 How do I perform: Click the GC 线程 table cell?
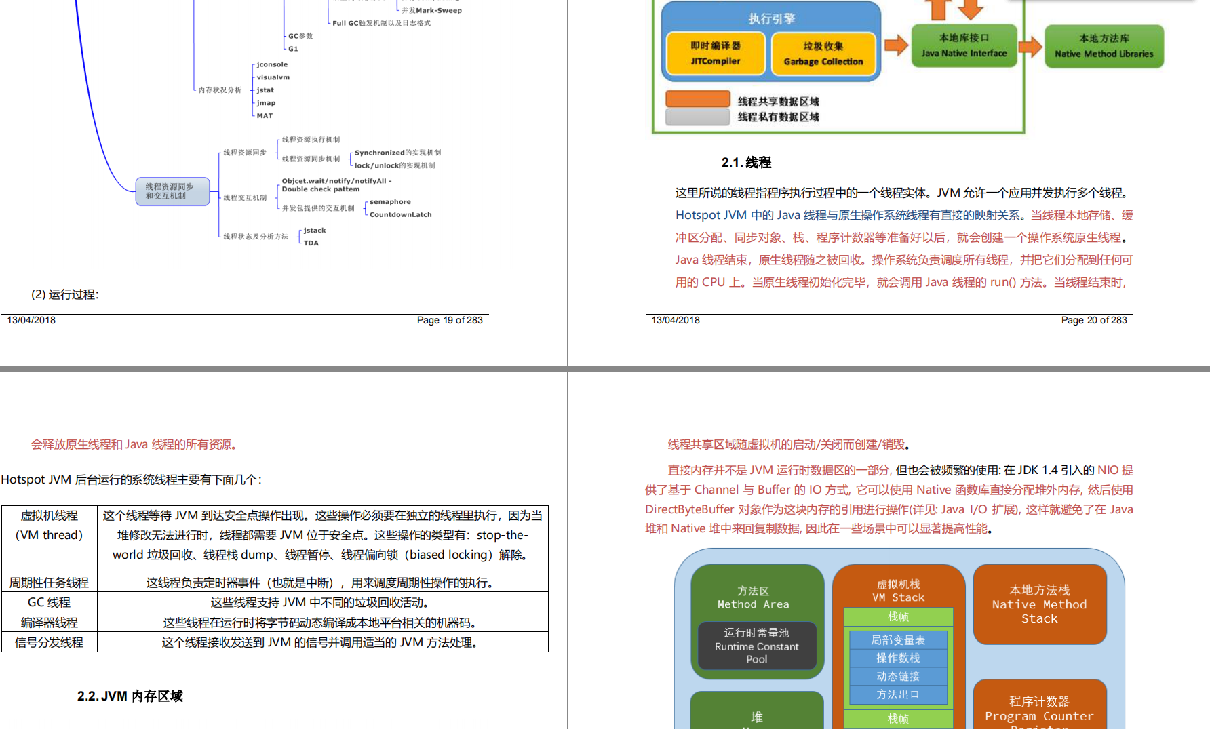point(50,602)
